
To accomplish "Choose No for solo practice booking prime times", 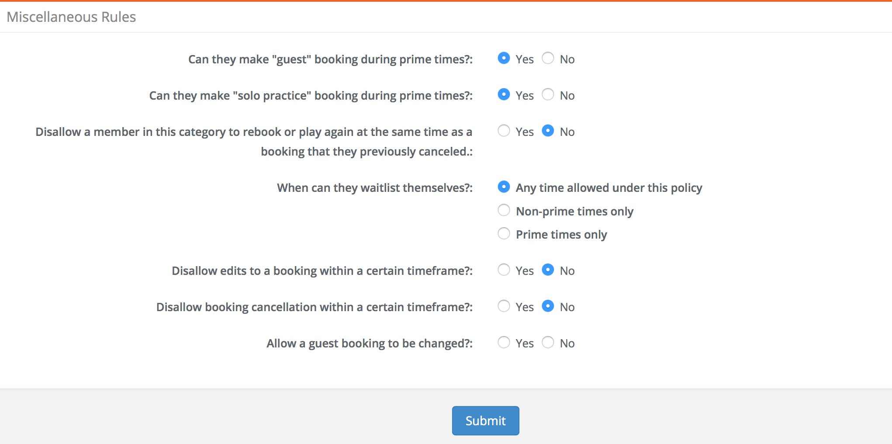I will point(548,94).
